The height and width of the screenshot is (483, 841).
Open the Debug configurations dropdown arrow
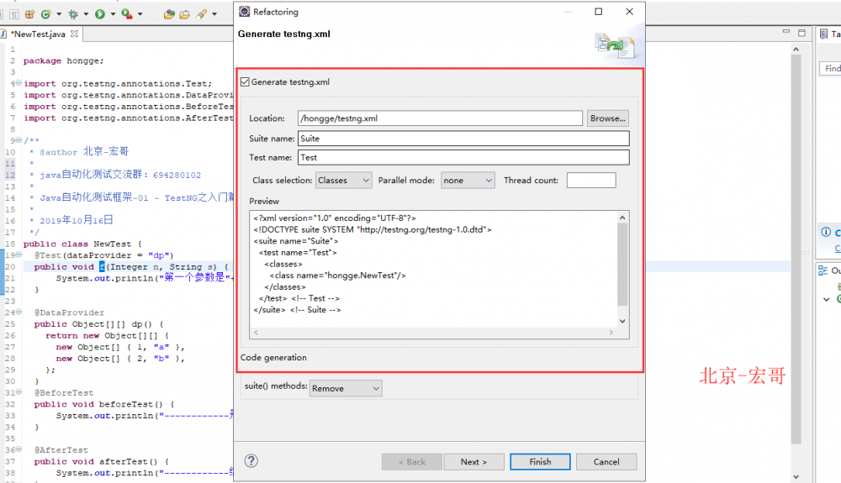click(x=86, y=14)
